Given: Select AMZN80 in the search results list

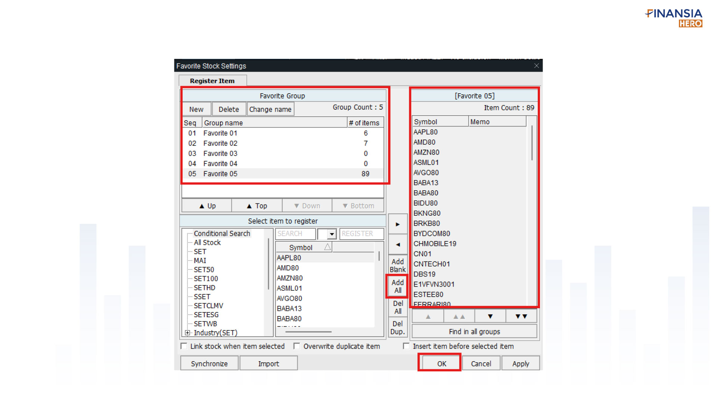Looking at the screenshot, I should 325,278.
